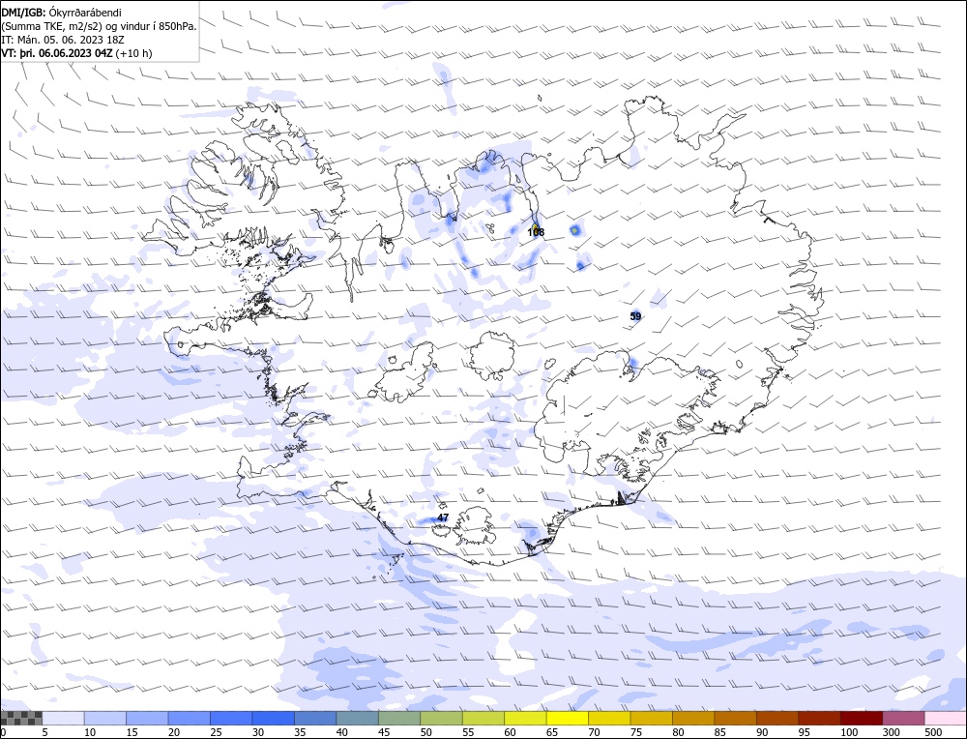Pick the yellow-green swatch between 55 and 60

pos(483,718)
